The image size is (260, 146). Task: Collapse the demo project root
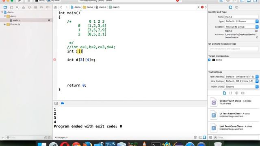click(2, 12)
